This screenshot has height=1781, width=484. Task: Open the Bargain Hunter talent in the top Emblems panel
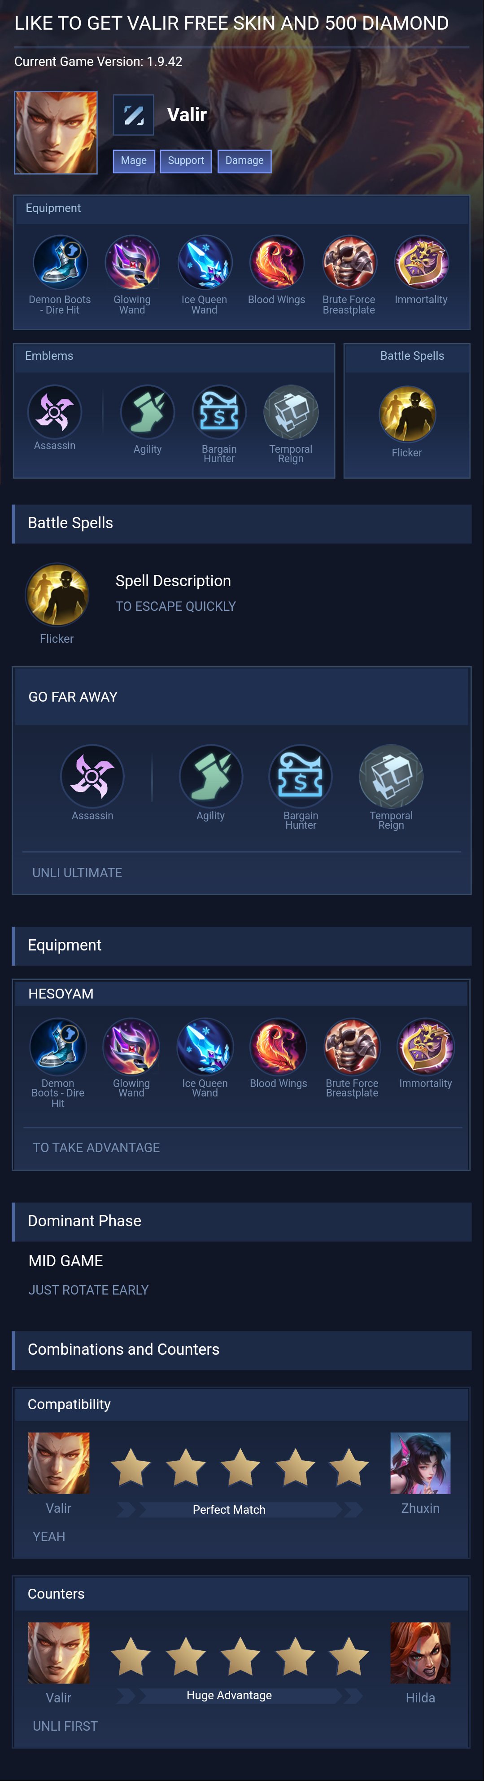coord(219,412)
